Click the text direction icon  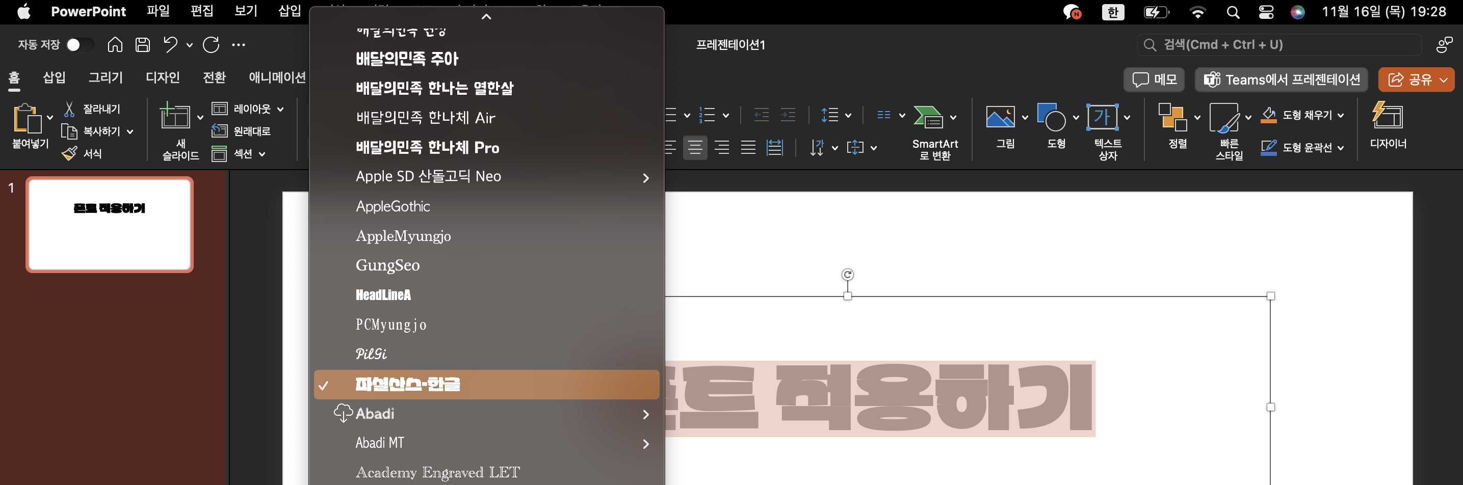817,148
